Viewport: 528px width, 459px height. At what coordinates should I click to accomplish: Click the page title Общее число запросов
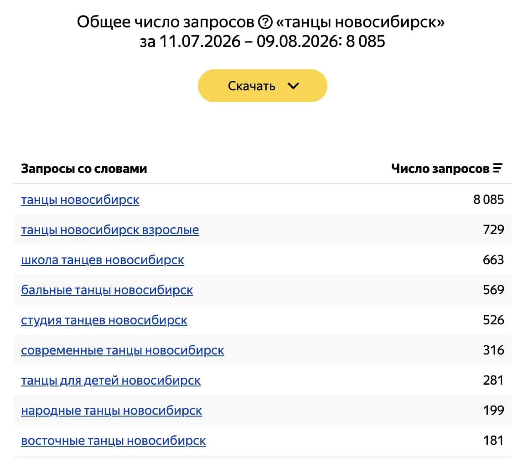(166, 22)
